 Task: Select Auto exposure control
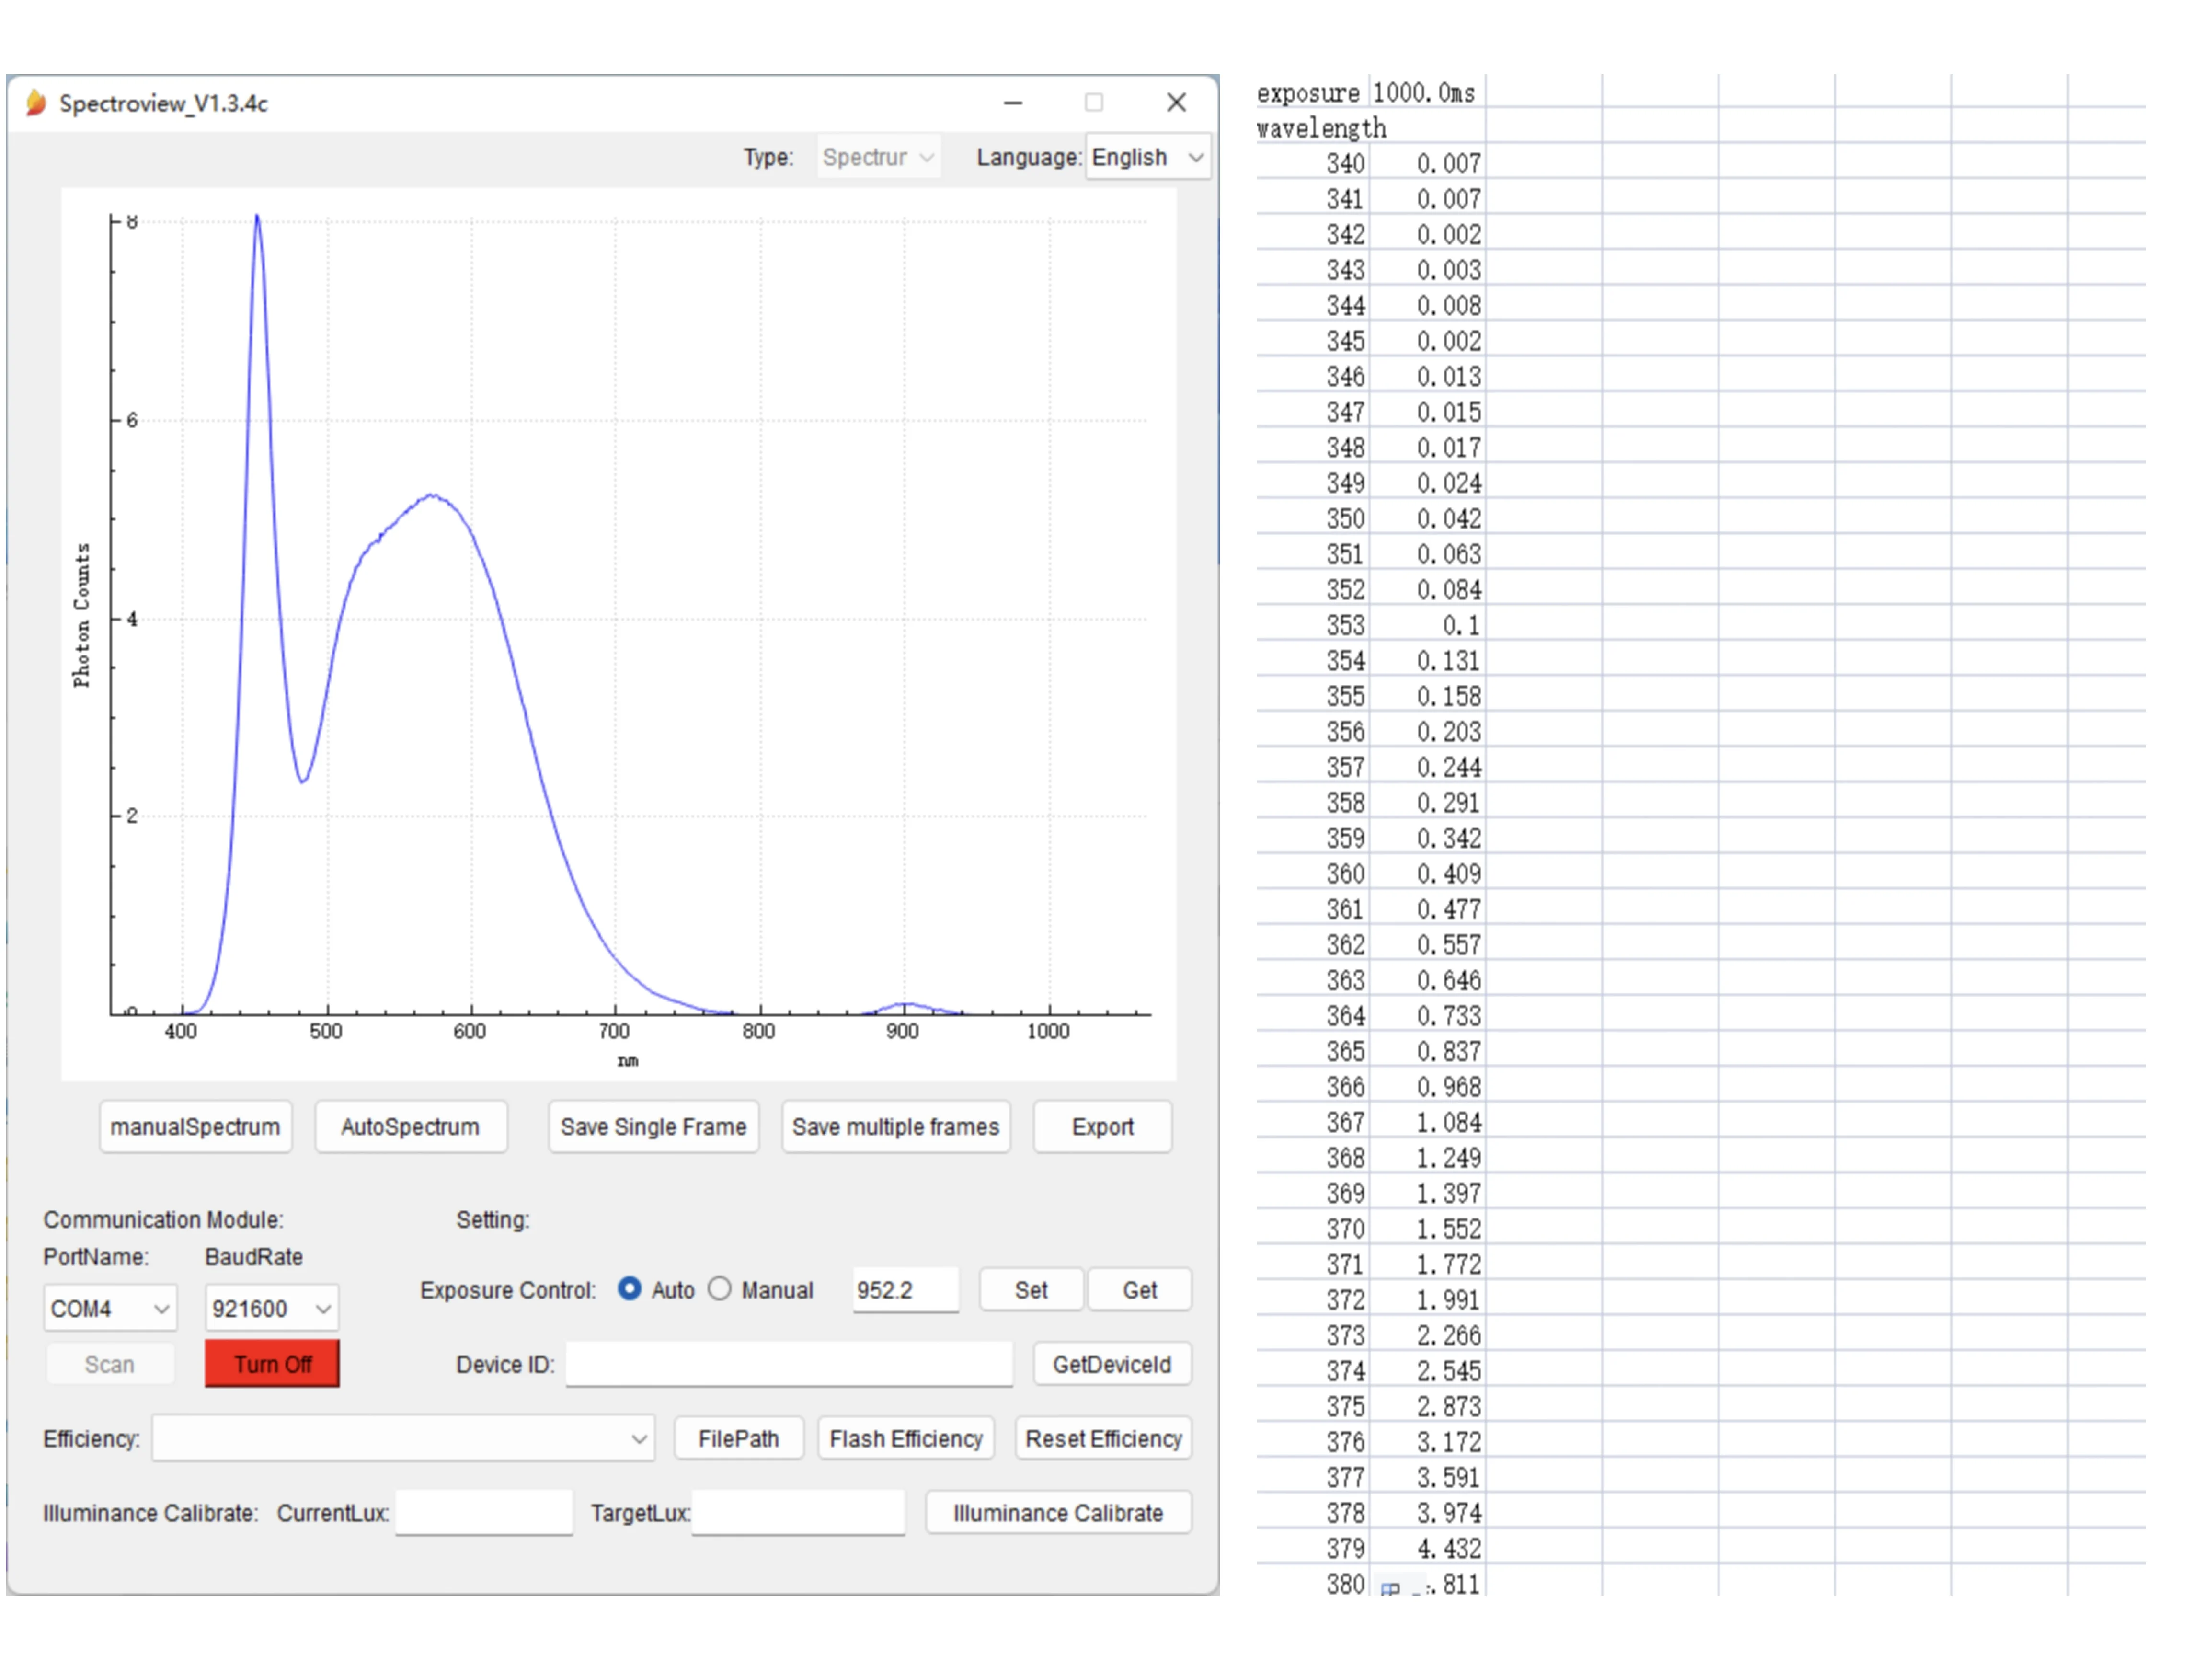[x=630, y=1290]
